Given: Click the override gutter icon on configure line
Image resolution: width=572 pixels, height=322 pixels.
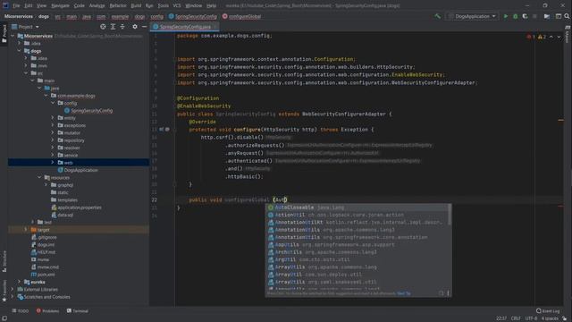Looking at the screenshot, I should [162, 129].
